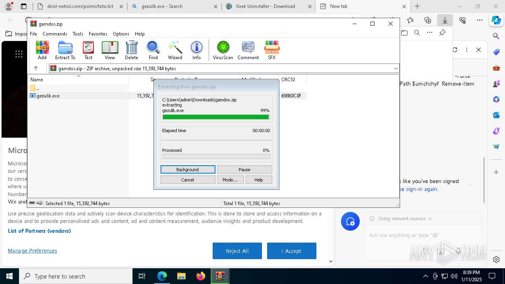
Task: Launch Firefox from taskbar
Action: 200,276
